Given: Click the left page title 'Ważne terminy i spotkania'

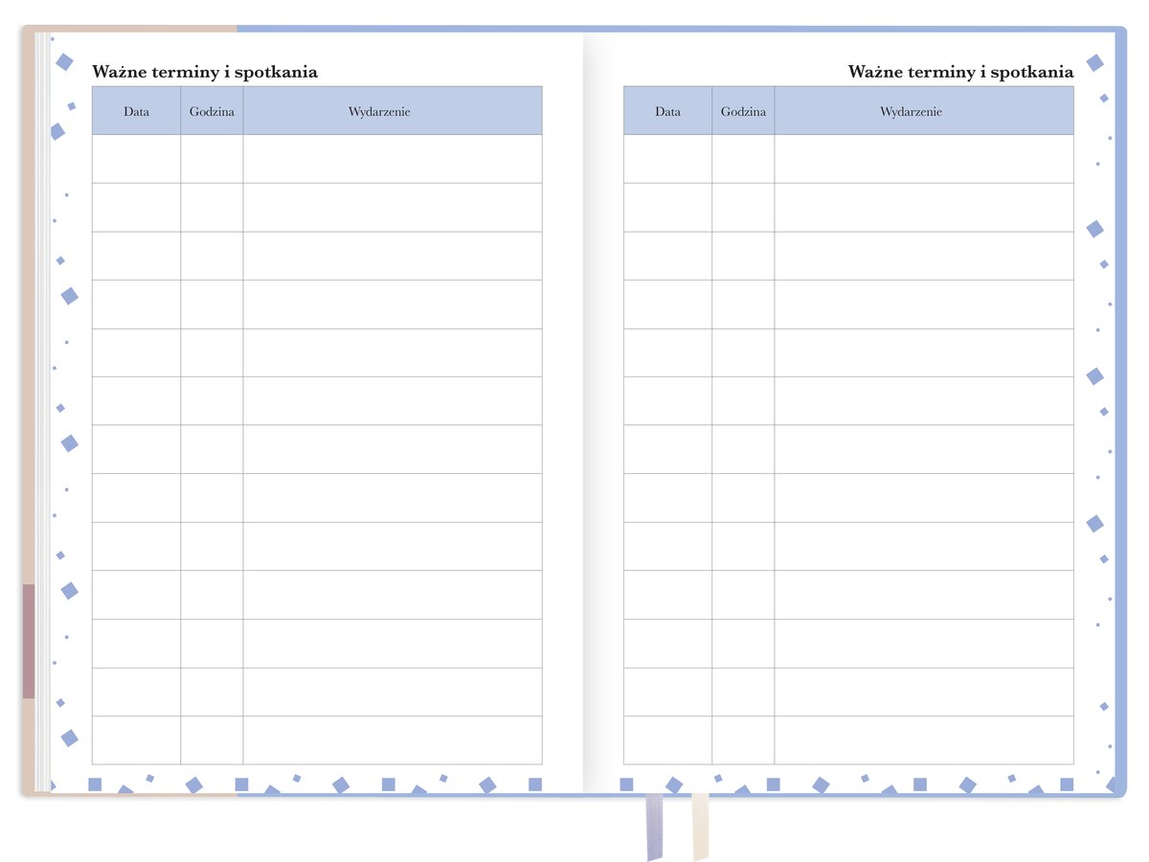Looking at the screenshot, I should [204, 72].
